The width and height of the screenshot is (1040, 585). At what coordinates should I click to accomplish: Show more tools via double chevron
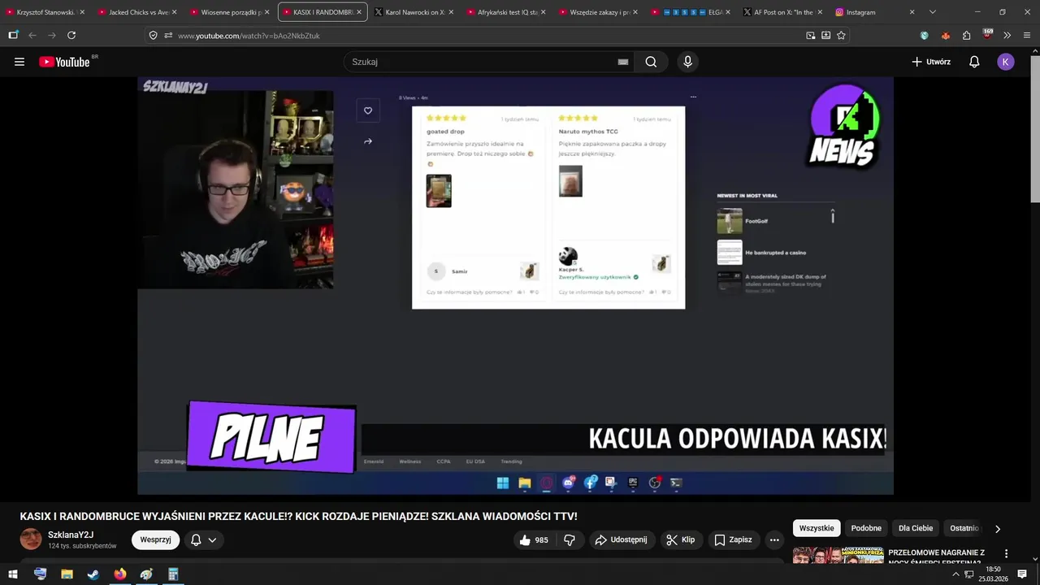pyautogui.click(x=1007, y=35)
